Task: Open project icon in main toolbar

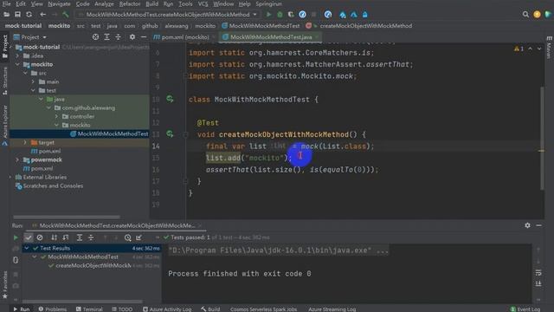Action: click(6, 15)
